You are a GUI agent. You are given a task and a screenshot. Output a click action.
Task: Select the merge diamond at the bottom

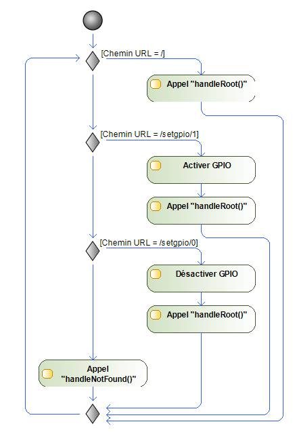point(93,414)
